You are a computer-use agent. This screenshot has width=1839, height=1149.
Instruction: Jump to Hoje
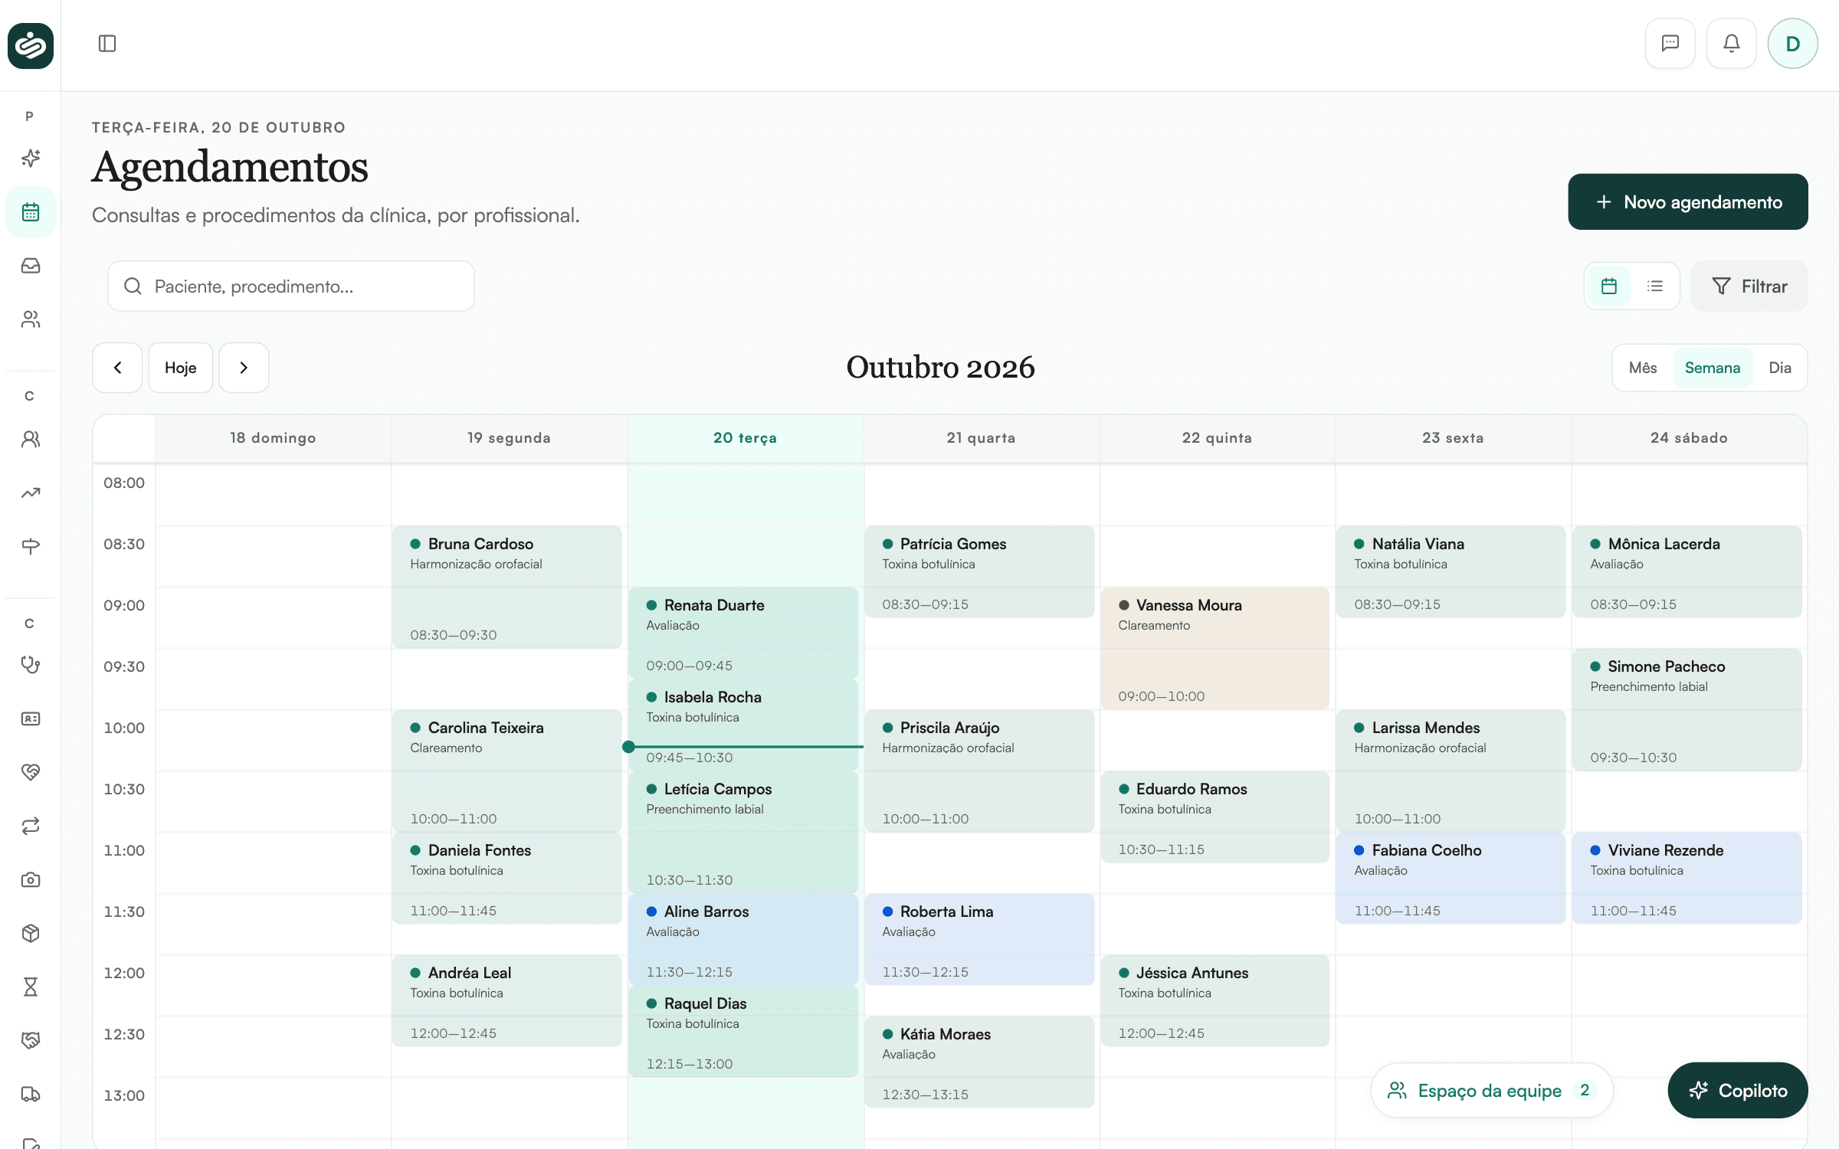coord(181,368)
